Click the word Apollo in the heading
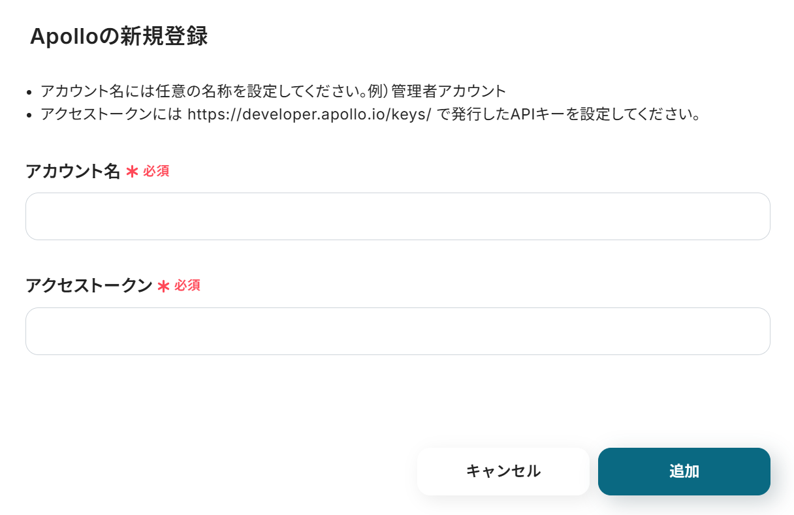Image resolution: width=794 pixels, height=515 pixels. click(x=63, y=37)
